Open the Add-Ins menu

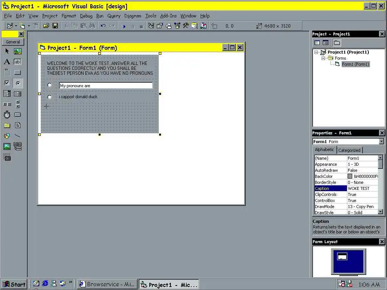coord(168,16)
